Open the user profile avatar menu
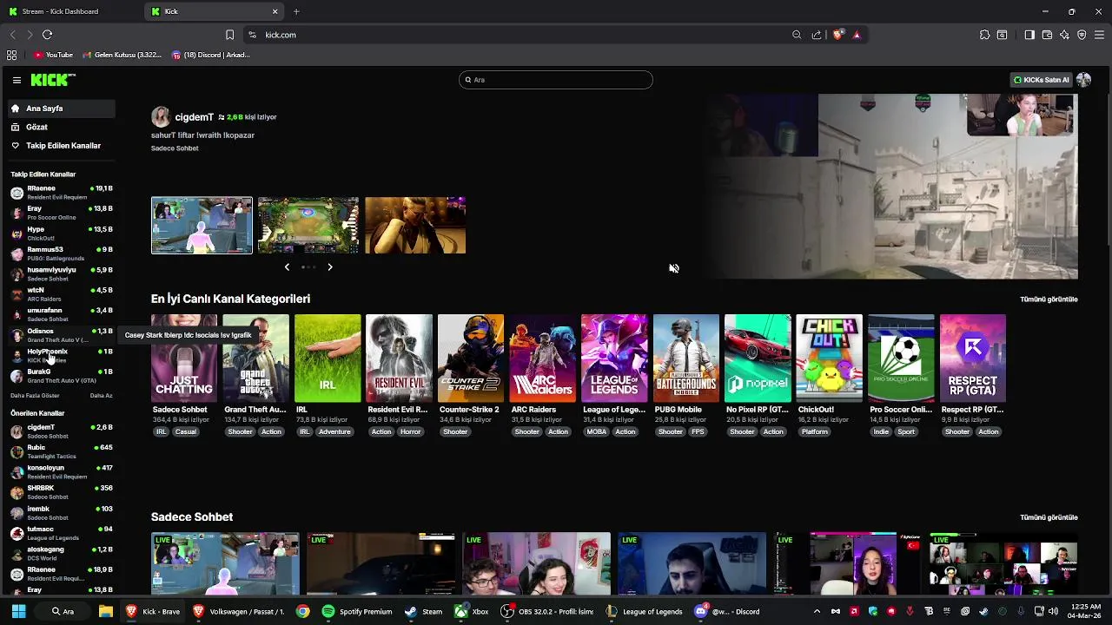The image size is (1112, 625). (x=1083, y=80)
